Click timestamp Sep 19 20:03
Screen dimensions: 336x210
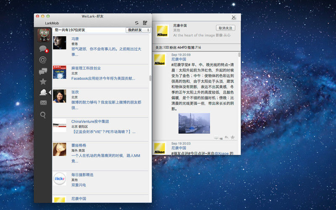(x=181, y=144)
